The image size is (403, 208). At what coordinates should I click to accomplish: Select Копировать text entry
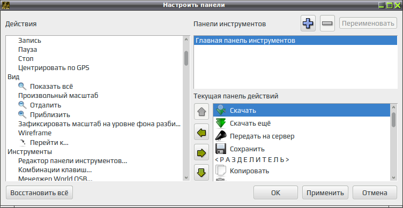249,171
